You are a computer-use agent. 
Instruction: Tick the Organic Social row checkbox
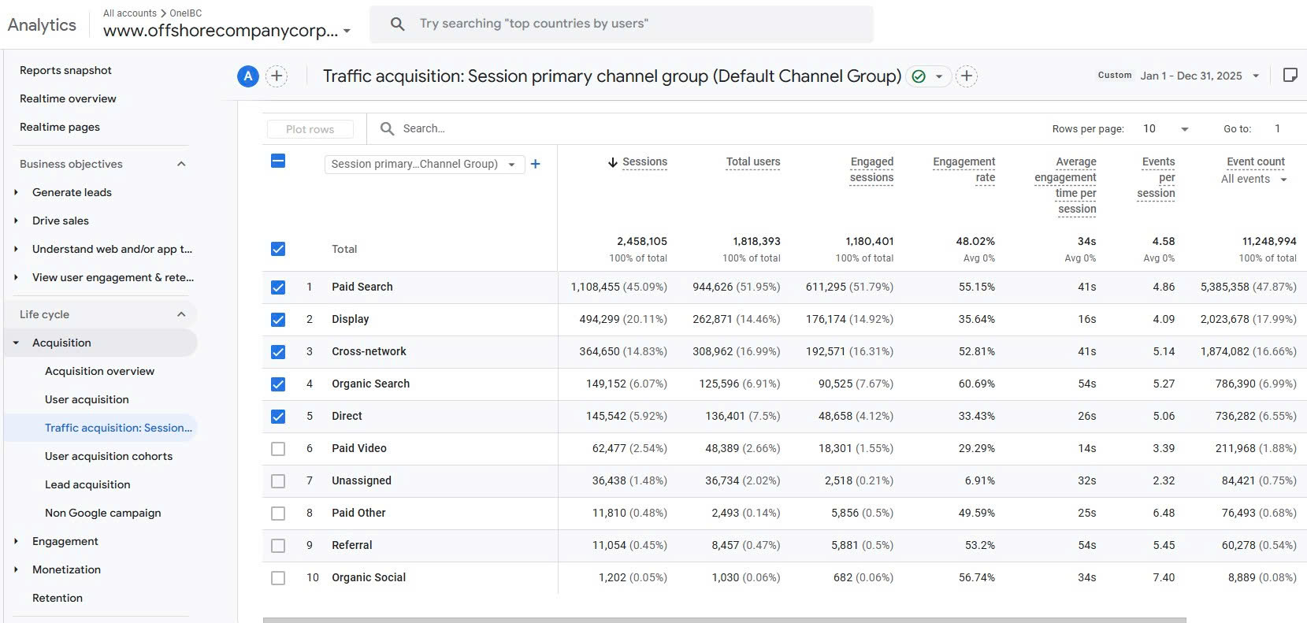click(x=278, y=578)
